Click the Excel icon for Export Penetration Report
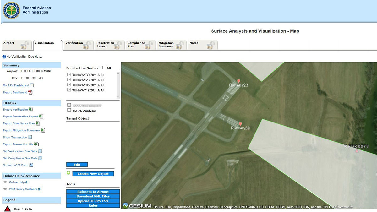This screenshot has height=212, width=377. [41, 116]
